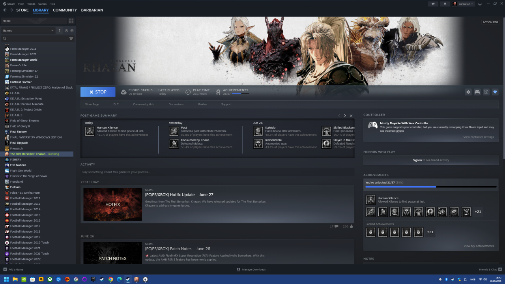Open the Barbarian account dropdown
This screenshot has height=284, width=505.
(463, 4)
